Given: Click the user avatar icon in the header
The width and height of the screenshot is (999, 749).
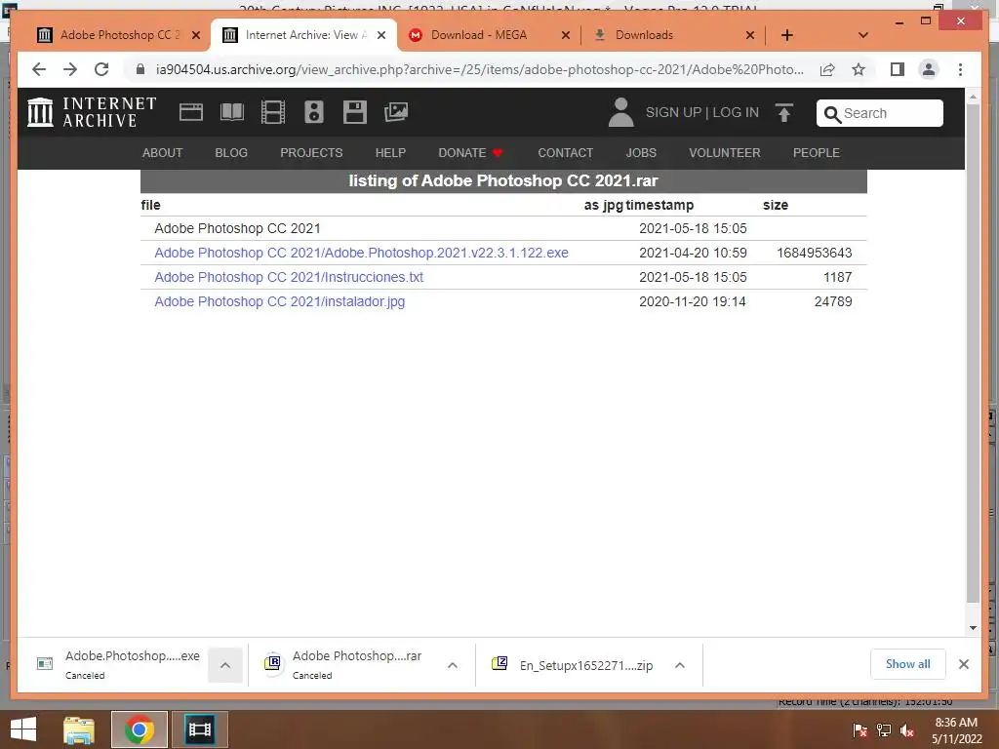Looking at the screenshot, I should click(620, 112).
